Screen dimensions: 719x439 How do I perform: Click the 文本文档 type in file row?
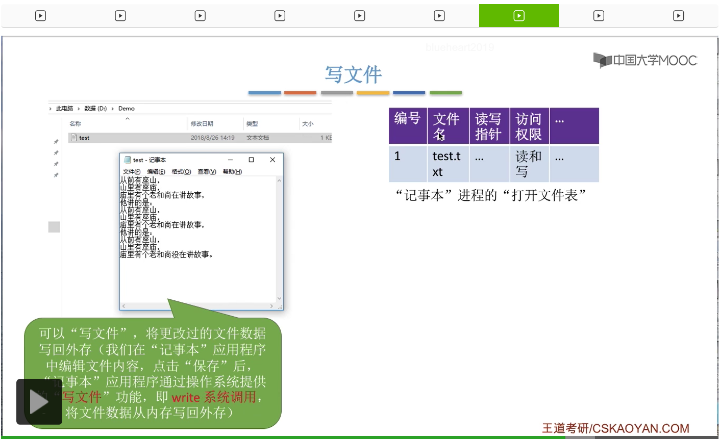(x=258, y=138)
